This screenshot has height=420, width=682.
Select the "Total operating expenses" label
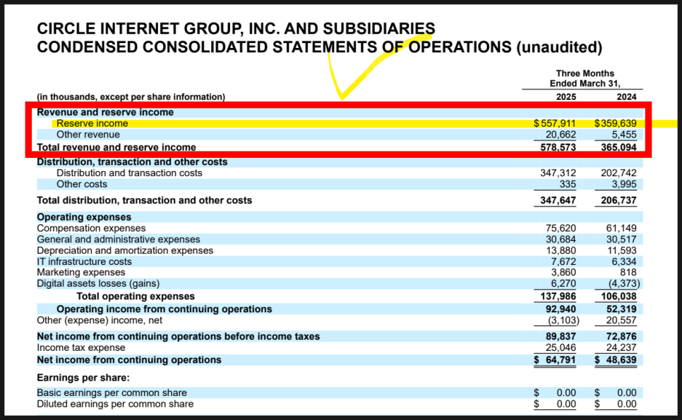(136, 296)
